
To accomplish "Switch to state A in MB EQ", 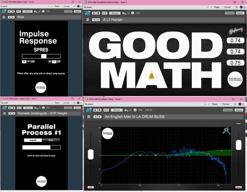I will [95, 110].
